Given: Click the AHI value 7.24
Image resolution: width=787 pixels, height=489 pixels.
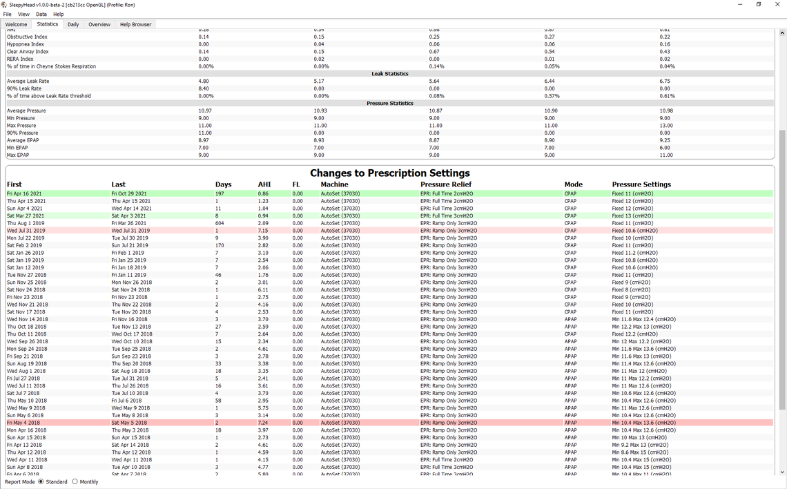Looking at the screenshot, I should (x=264, y=423).
